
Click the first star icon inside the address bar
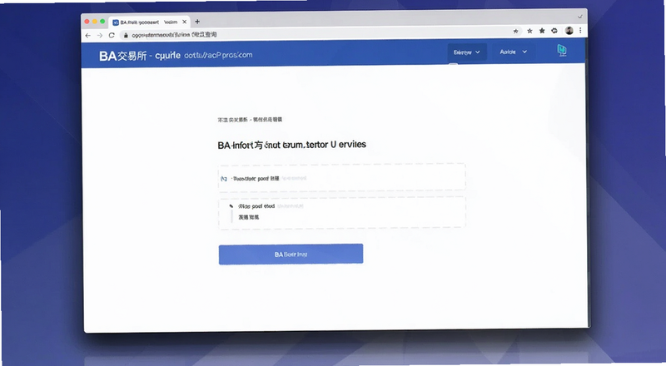click(515, 31)
